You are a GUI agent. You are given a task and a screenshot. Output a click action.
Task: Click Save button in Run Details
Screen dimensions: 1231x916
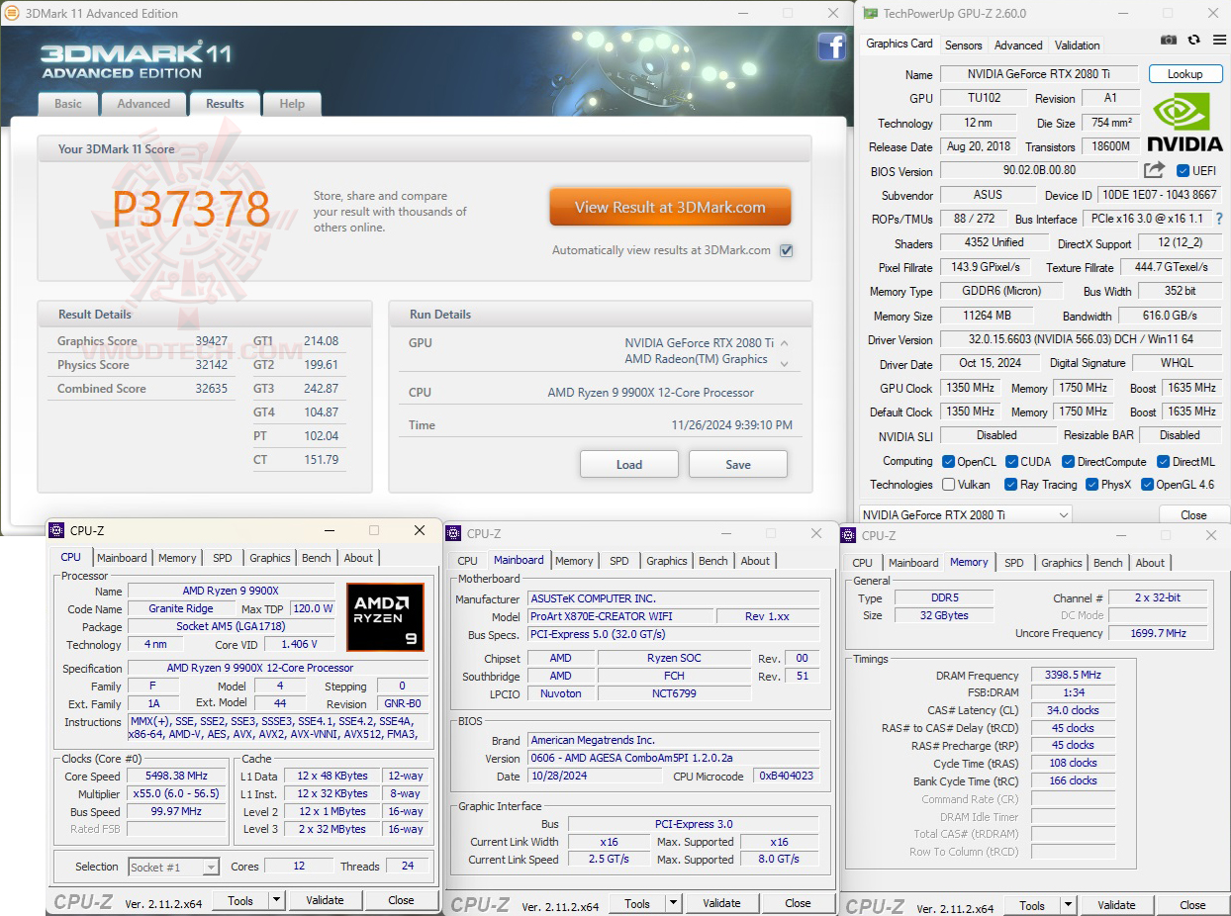tap(738, 464)
